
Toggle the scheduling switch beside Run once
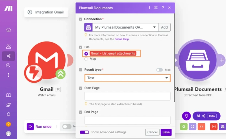click(x=67, y=127)
